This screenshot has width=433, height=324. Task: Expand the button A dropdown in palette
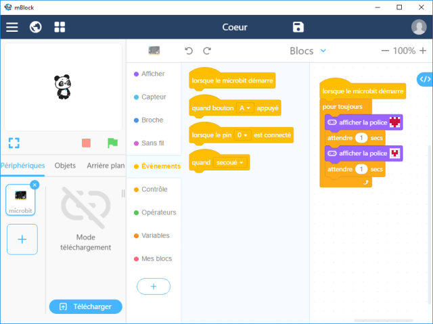pos(244,108)
